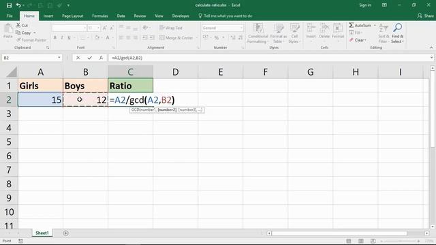Toggle Underline formatting button

point(69,37)
